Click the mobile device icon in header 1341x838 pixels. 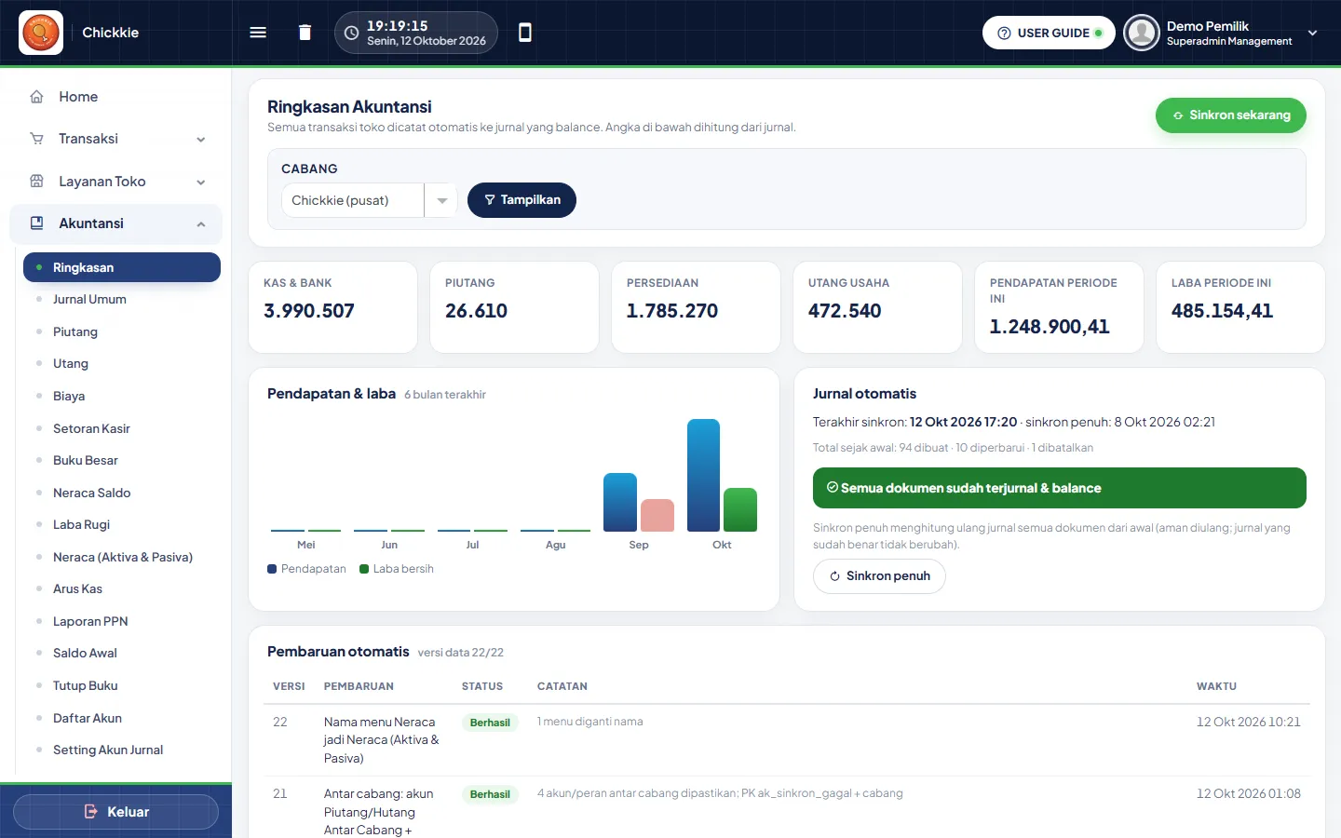(525, 33)
